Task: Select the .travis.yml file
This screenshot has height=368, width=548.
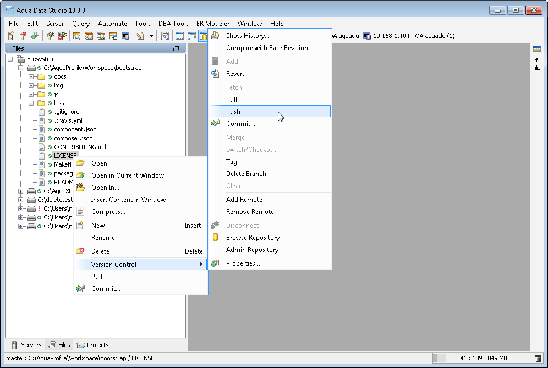Action: point(68,120)
